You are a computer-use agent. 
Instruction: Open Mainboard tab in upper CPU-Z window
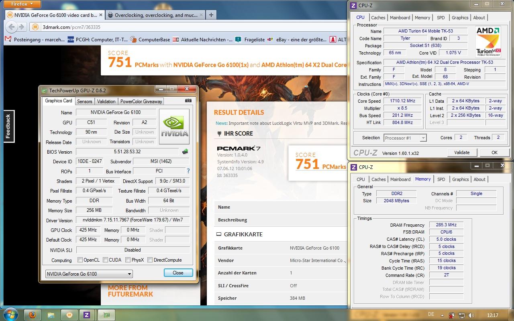[400, 18]
